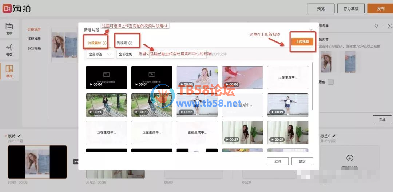Screen dimensions: 393x192
Task: Click the orange 上传视频 button
Action: [x=302, y=42]
